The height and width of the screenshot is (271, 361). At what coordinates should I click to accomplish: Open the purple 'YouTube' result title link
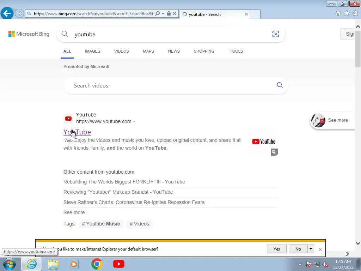(77, 132)
